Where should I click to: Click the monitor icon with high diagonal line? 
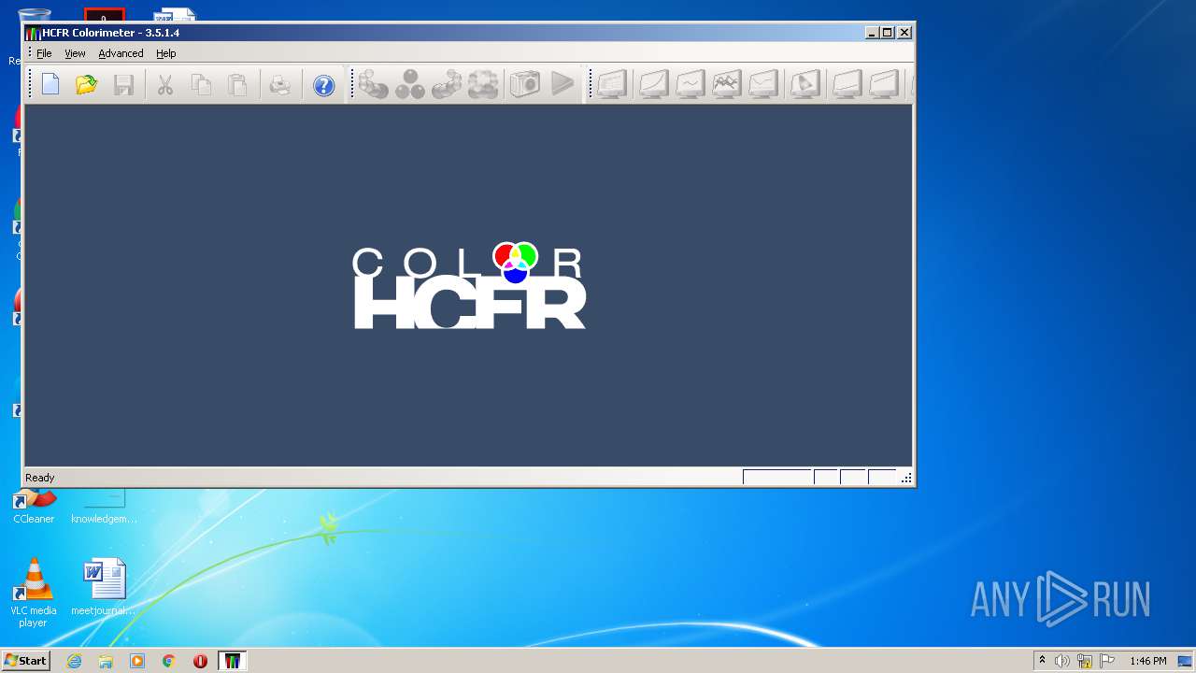(x=884, y=84)
